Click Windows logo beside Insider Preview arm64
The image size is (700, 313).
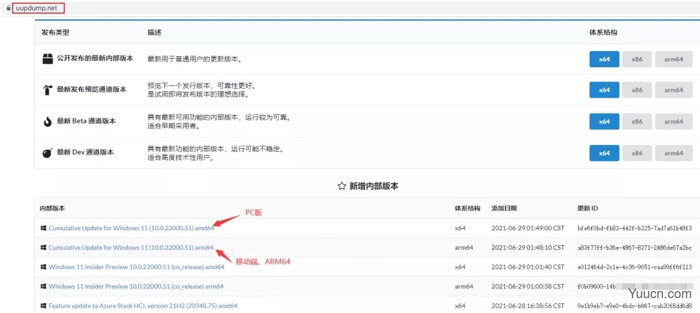click(43, 286)
